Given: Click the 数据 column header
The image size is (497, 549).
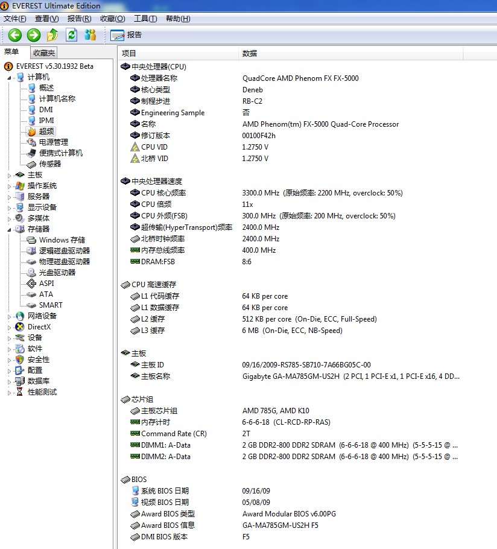Looking at the screenshot, I should click(350, 53).
